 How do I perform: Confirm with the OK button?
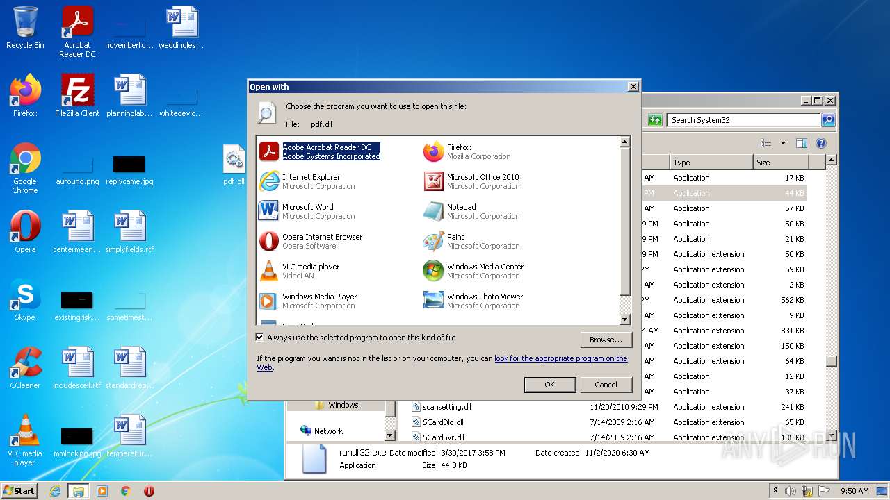point(549,385)
